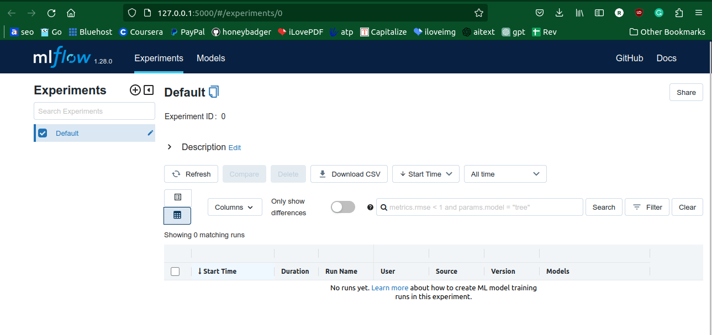Viewport: 712px width, 335px height.
Task: Open the Start Time sort dropdown
Action: (x=425, y=174)
